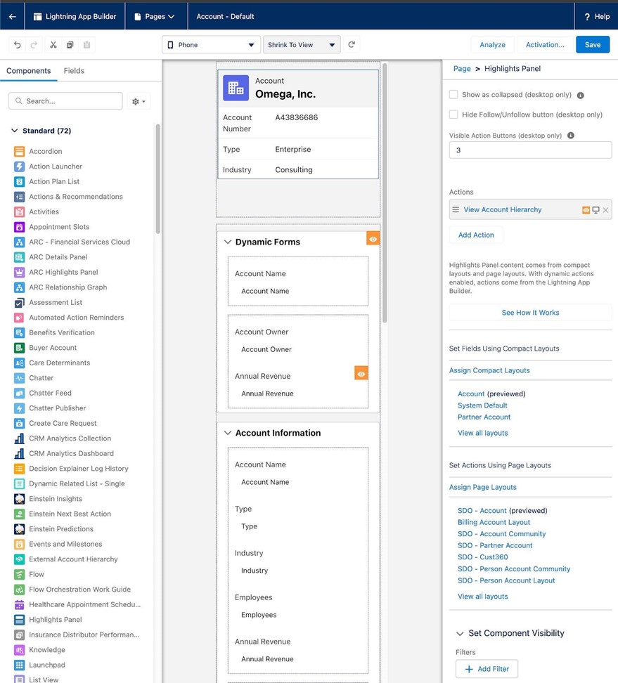618x683 pixels.
Task: Switch to the Fields tab
Action: point(74,71)
